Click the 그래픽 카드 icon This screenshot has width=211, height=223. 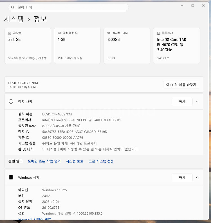pyautogui.click(x=59, y=33)
